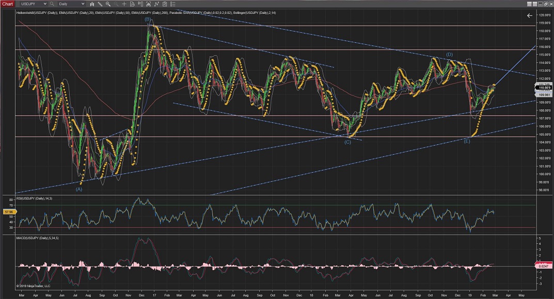Open the clipboard-style toolbar icon
Viewport: 554px width, 299px height.
(165, 4)
